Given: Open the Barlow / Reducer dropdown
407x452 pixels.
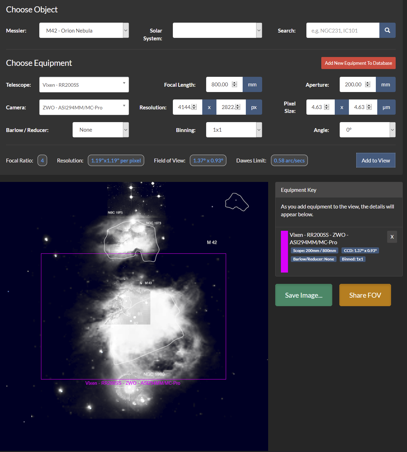Looking at the screenshot, I should coord(101,130).
